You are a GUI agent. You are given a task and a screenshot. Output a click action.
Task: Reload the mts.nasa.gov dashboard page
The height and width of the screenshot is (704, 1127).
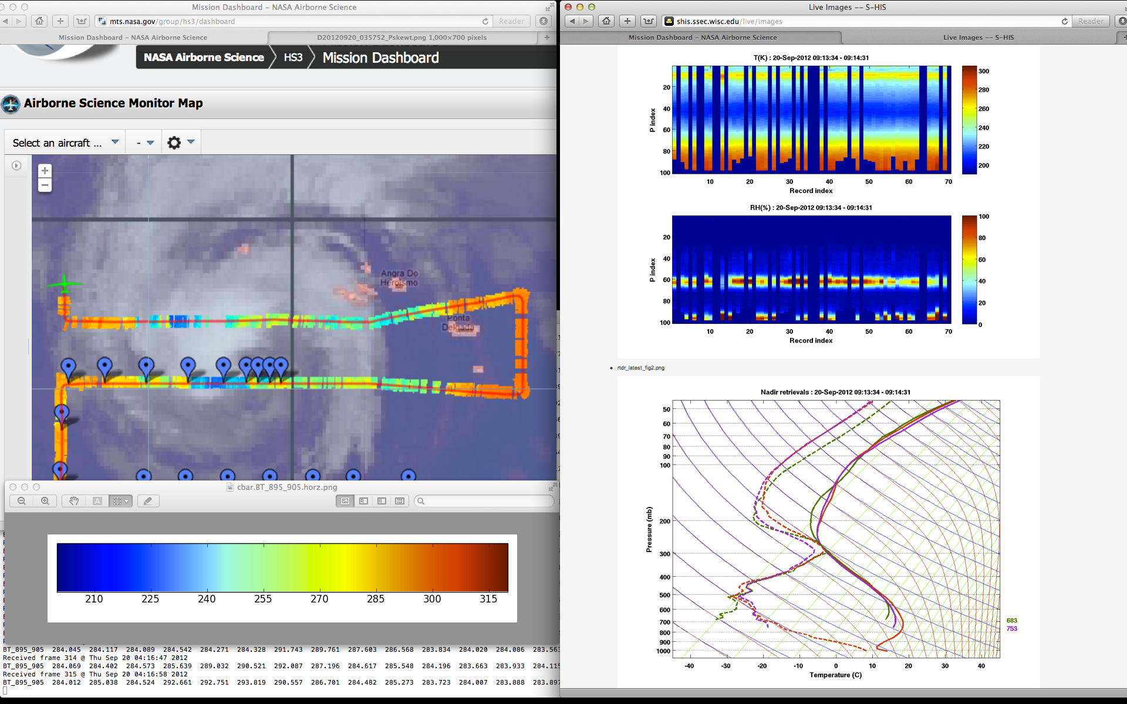pos(485,21)
